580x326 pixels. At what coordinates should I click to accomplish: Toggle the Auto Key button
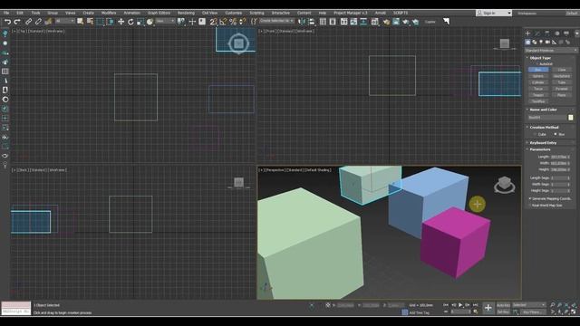point(503,305)
